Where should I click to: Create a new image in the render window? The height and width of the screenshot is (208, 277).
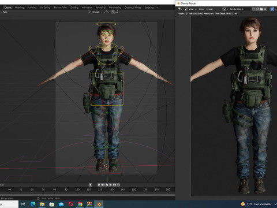tap(257, 9)
